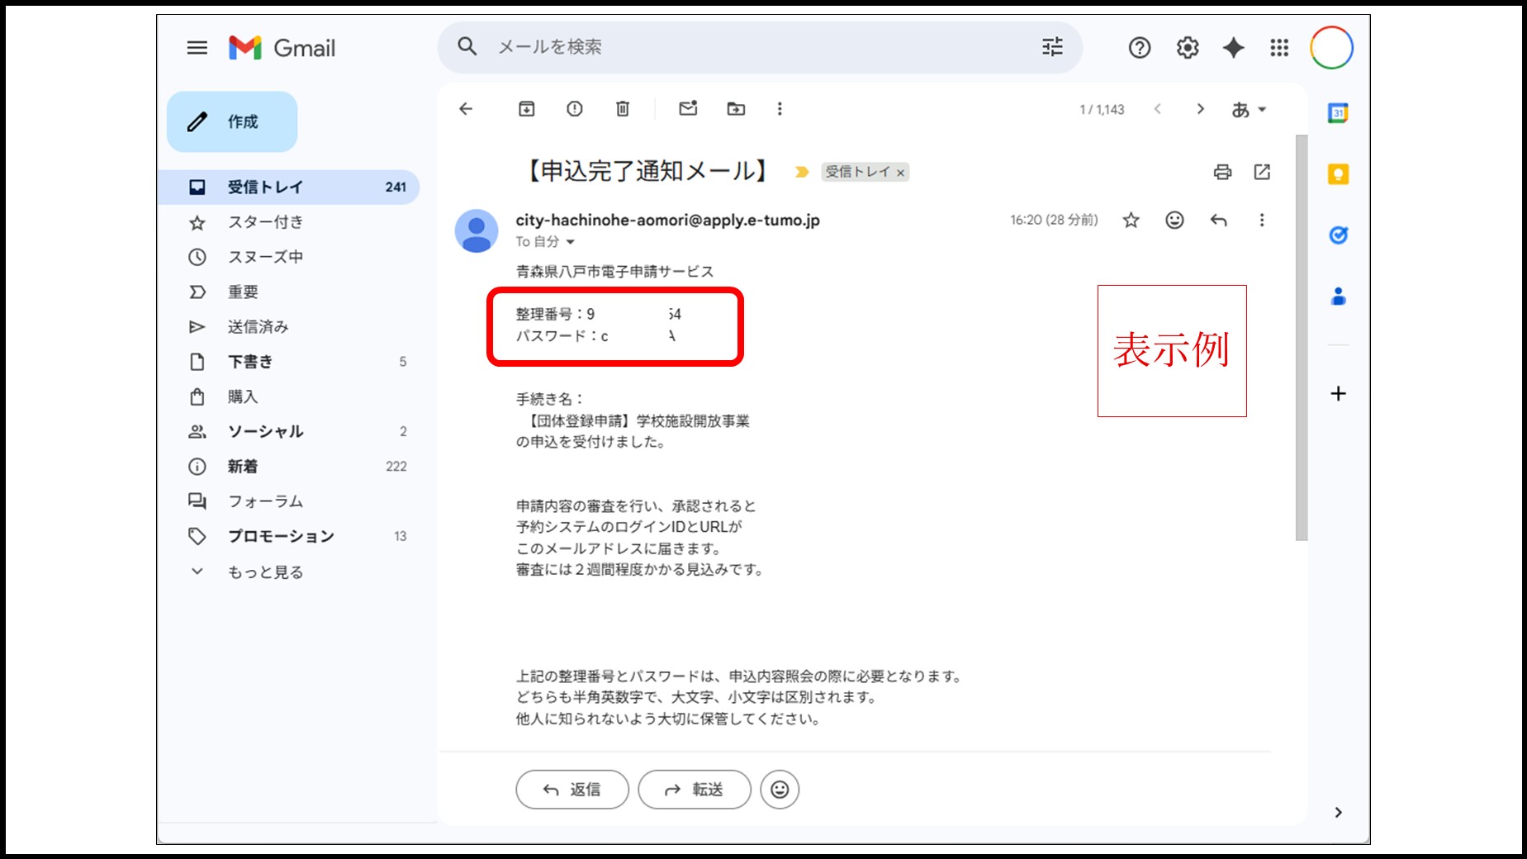Screen dimensions: 1527x859
Task: Report the email as spam
Action: click(x=574, y=108)
